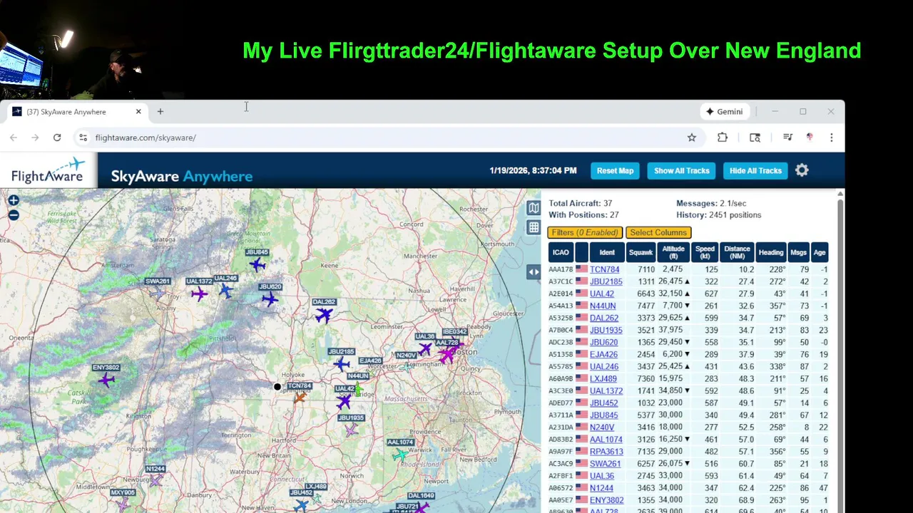Click the FlightAware logo

[49, 171]
